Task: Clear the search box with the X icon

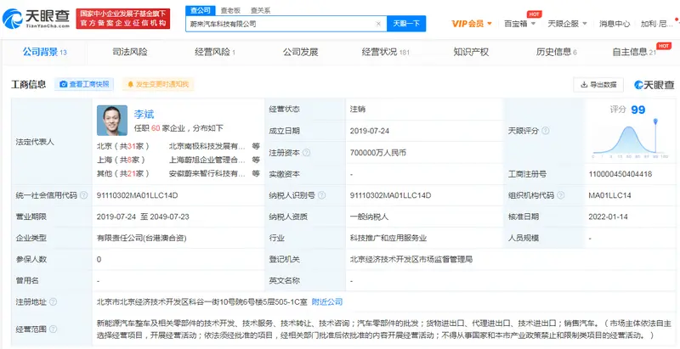Action: pyautogui.click(x=378, y=24)
